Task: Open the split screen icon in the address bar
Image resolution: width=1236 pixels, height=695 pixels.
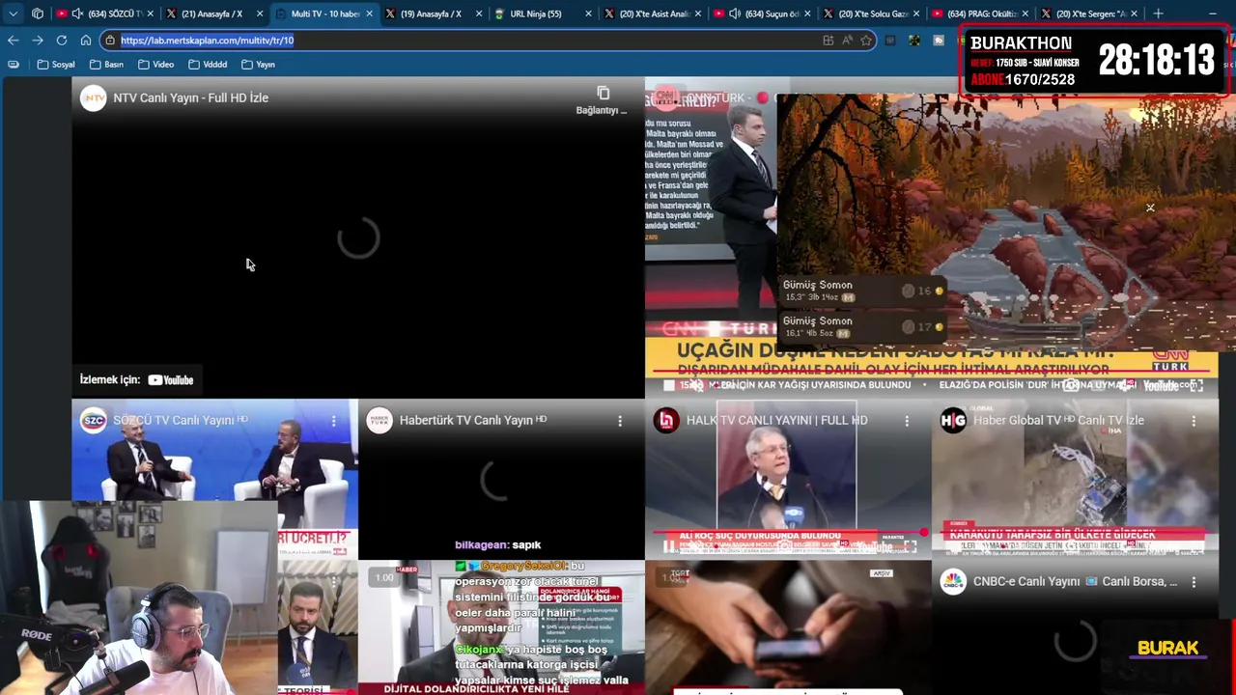Action: pos(828,41)
